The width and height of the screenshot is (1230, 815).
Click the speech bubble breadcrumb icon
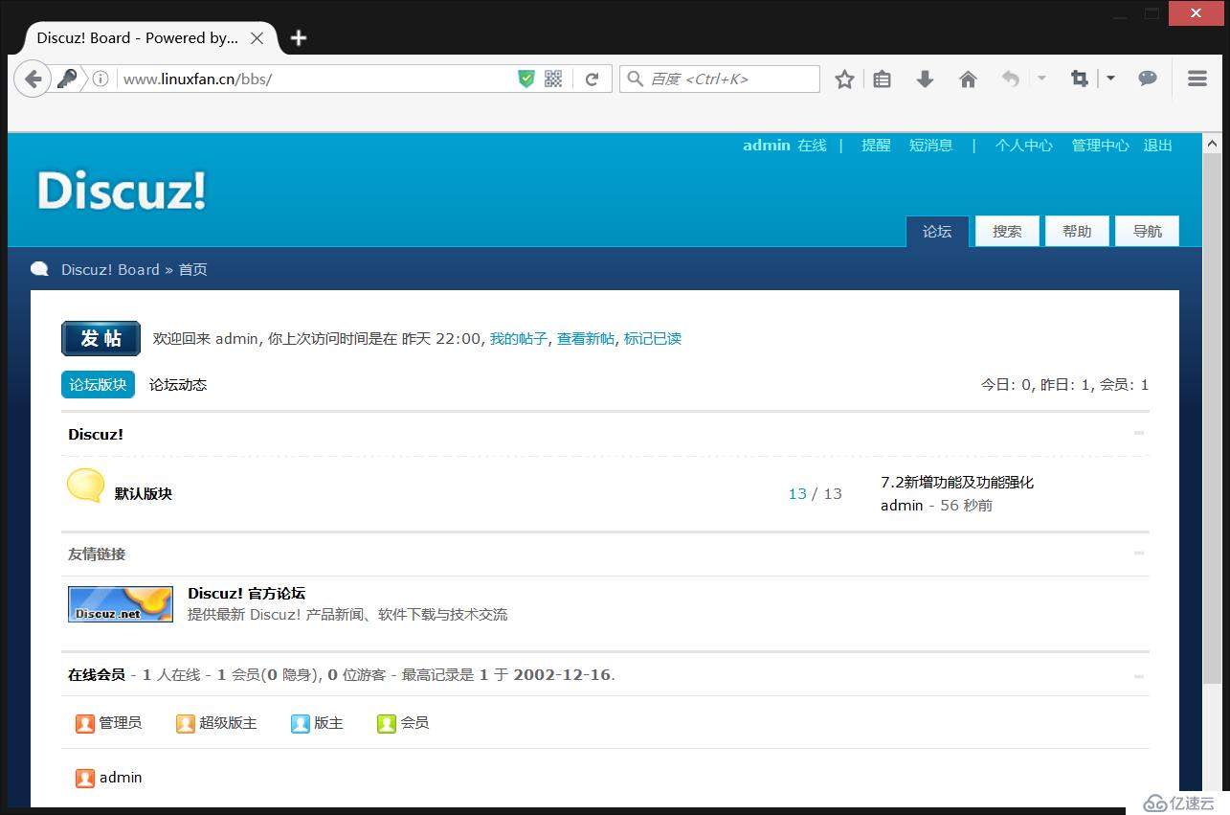pos(40,269)
